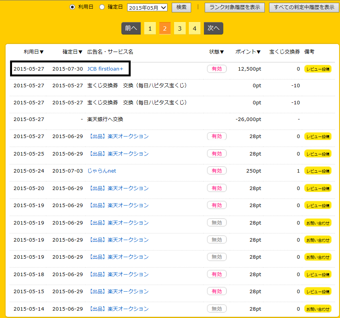Viewport: 340px width, 318px height.
Task: Click すべての判定中履歴を表示 button
Action: [304, 7]
